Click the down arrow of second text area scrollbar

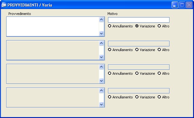[101, 57]
